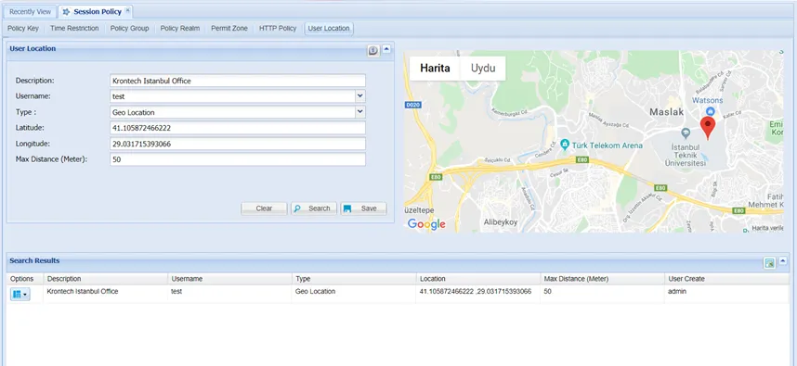Click the Search Results export icon
This screenshot has height=366, width=797.
pyautogui.click(x=769, y=262)
